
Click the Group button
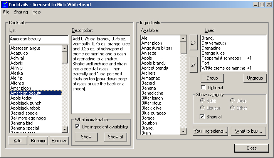[212, 78]
